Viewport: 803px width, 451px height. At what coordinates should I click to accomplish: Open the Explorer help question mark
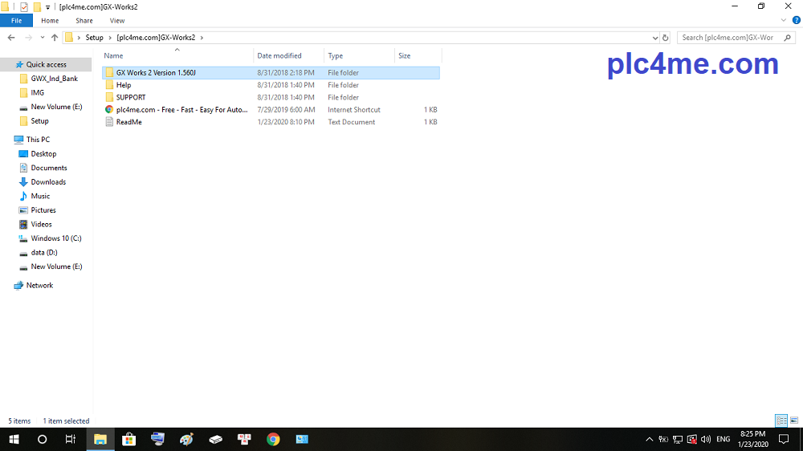coord(797,21)
